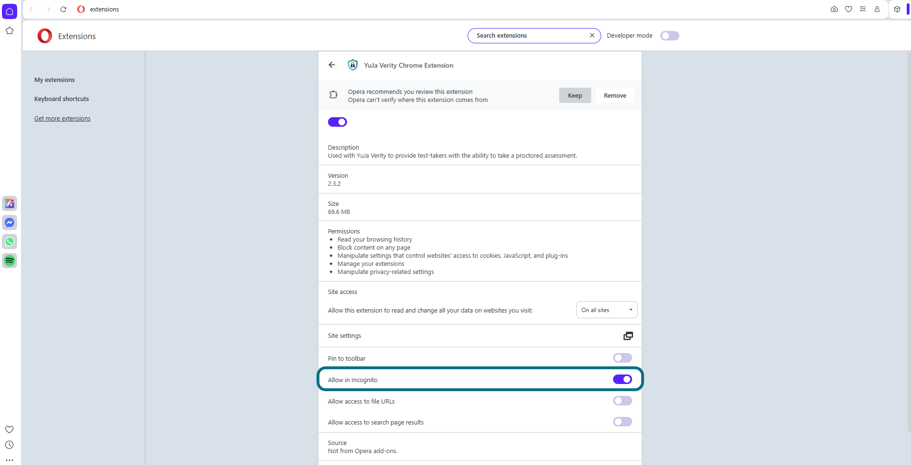Open Easy Setup panel
This screenshot has width=911, height=465.
(x=862, y=9)
